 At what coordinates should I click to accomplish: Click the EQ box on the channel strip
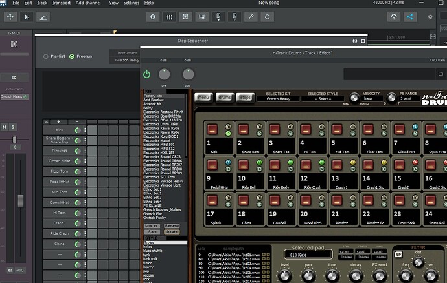[14, 78]
